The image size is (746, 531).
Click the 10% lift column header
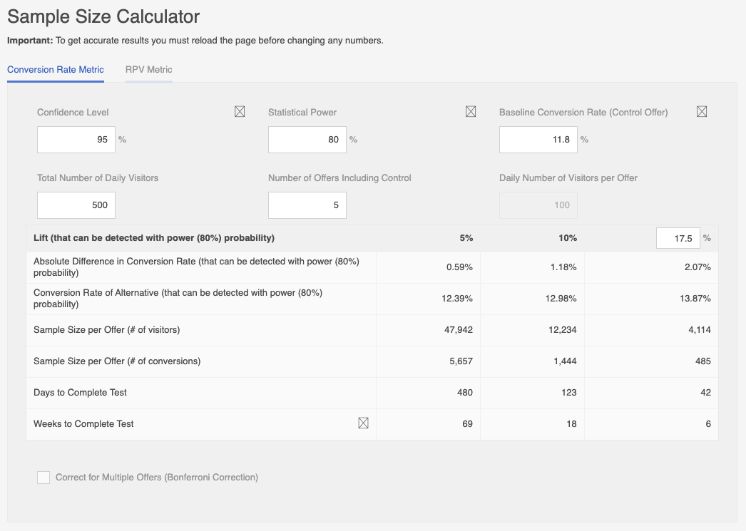click(568, 238)
